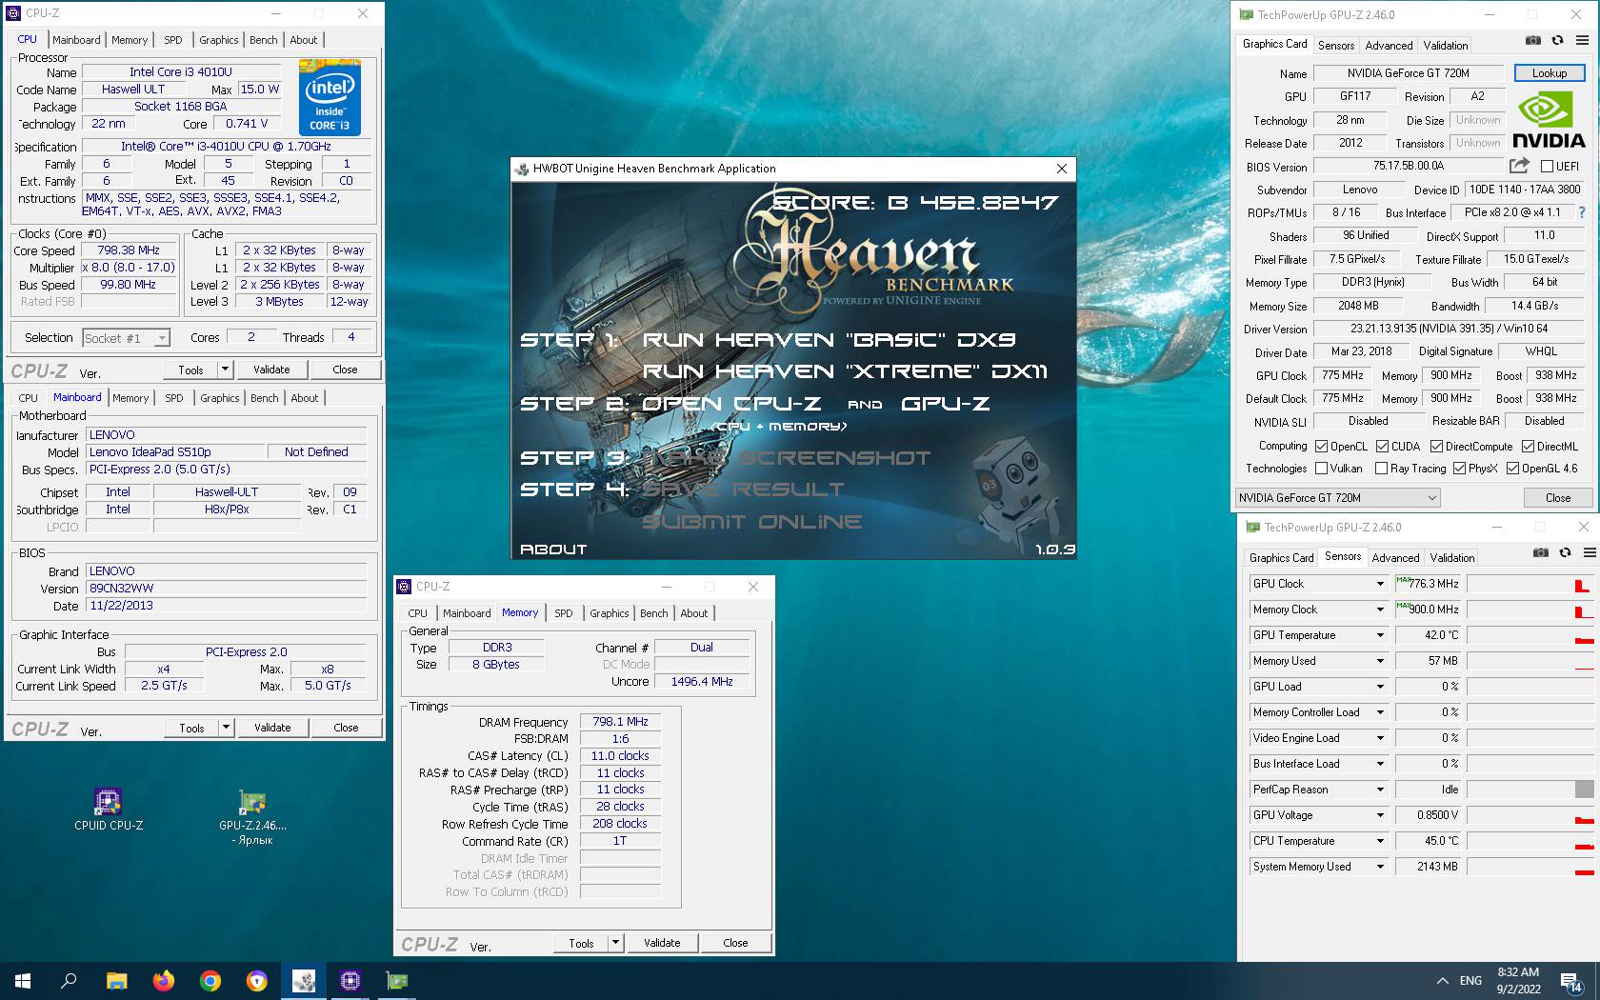Image resolution: width=1600 pixels, height=1000 pixels.
Task: Click 'RUN HEAVEN "XTREME" DX11' in Heaven window
Action: point(845,371)
